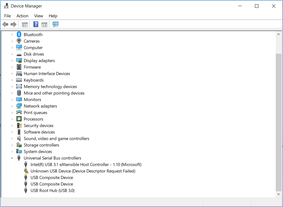Expand the Display adapters node
This screenshot has width=283, height=207.
coord(12,61)
